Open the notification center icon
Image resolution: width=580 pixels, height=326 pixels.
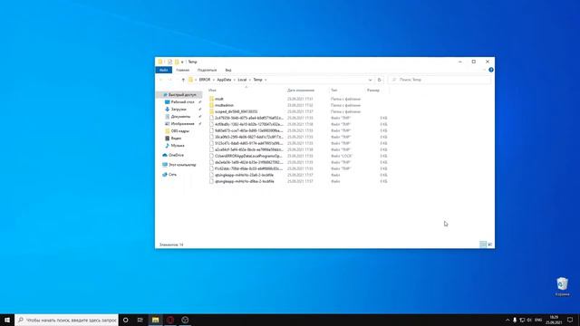coord(570,320)
